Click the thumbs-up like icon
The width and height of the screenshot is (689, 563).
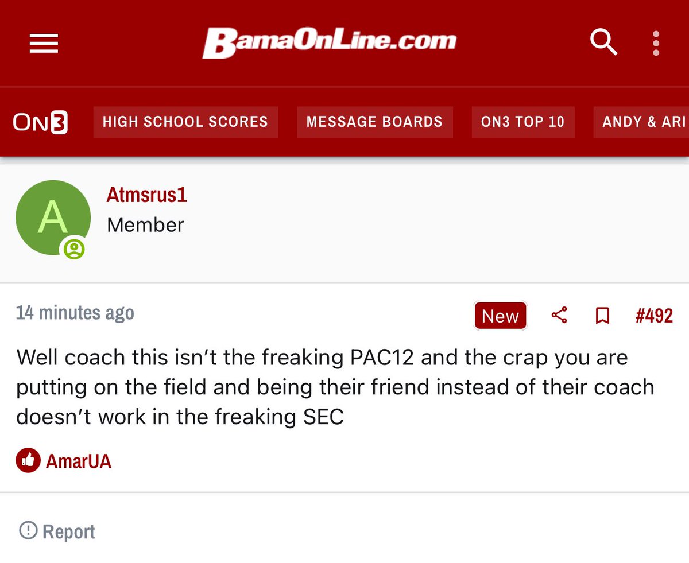click(28, 460)
